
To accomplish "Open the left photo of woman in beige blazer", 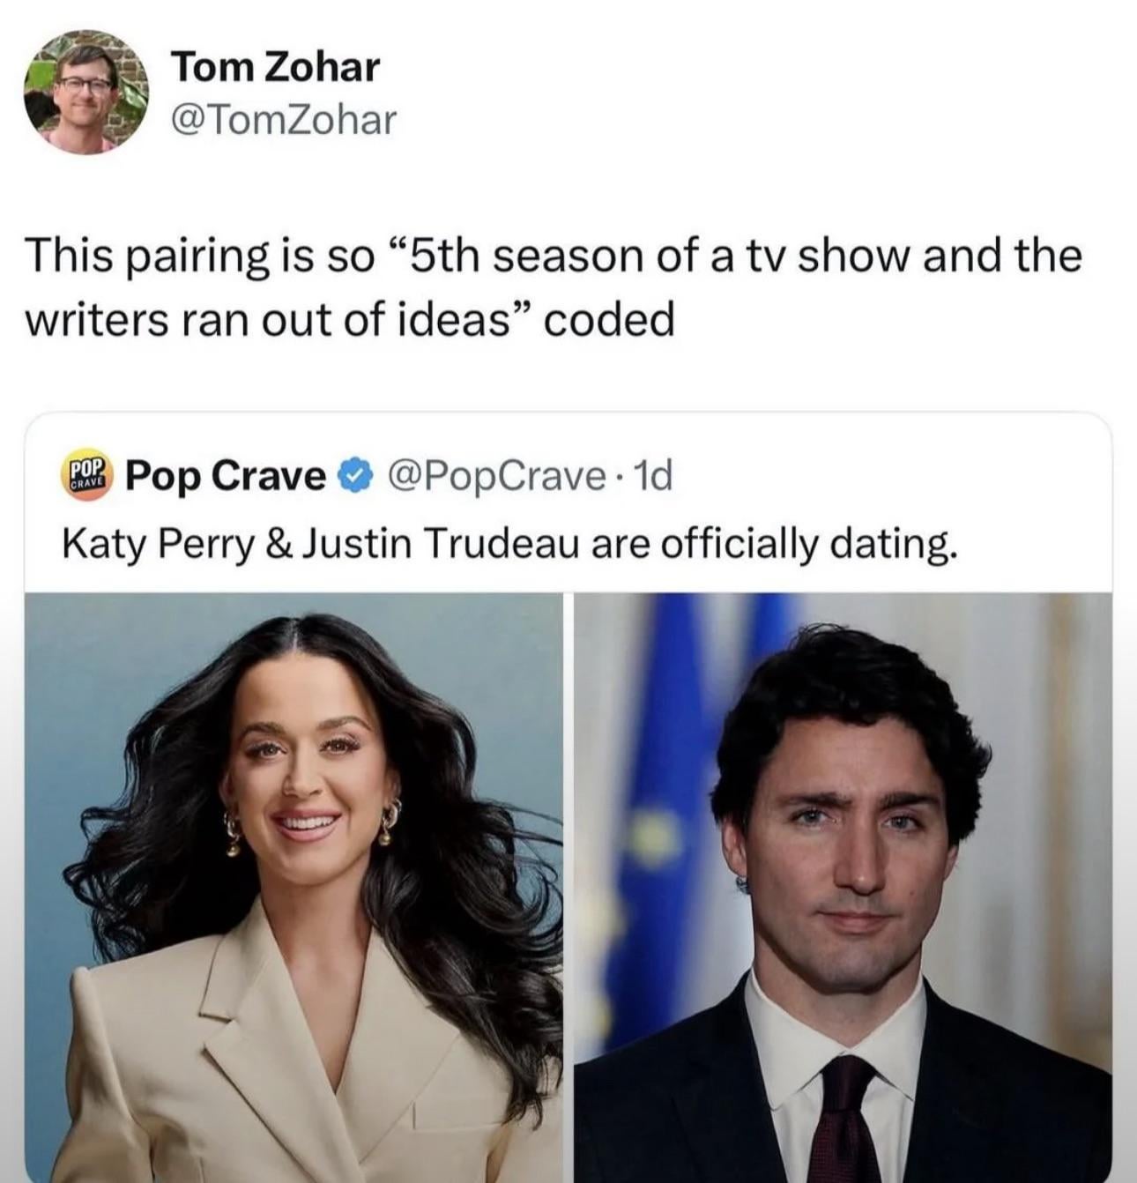I will tap(294, 887).
